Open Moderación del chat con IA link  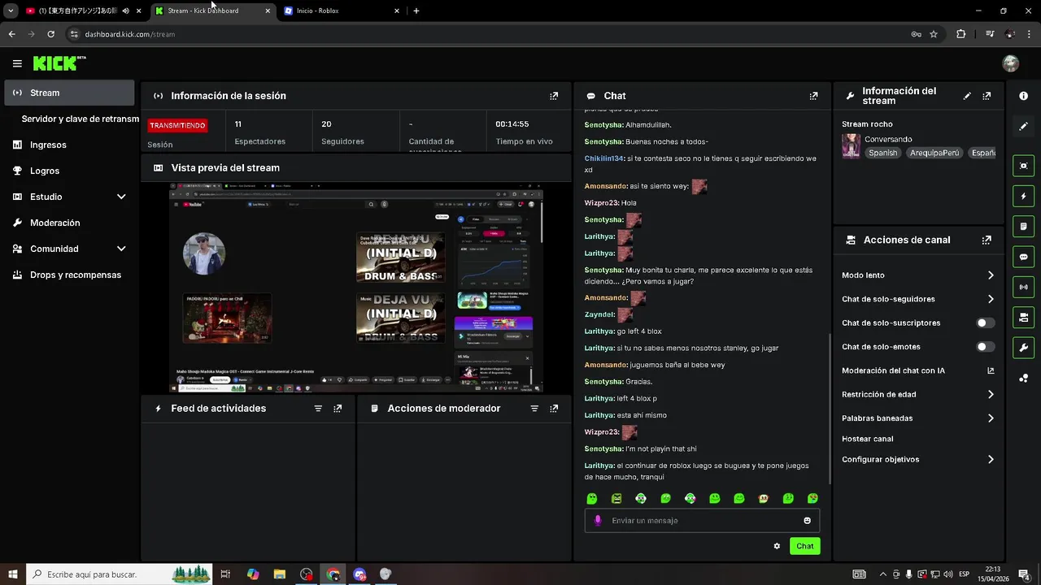click(917, 370)
